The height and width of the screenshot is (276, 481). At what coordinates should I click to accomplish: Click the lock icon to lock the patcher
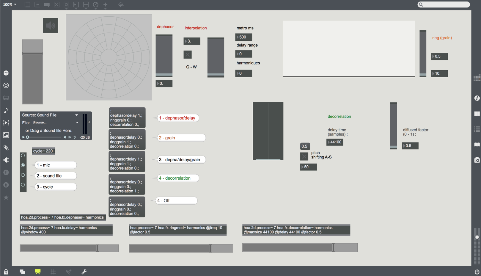click(6, 272)
